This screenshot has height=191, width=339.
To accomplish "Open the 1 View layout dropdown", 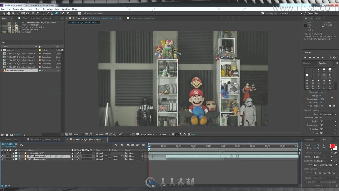I will 164,134.
